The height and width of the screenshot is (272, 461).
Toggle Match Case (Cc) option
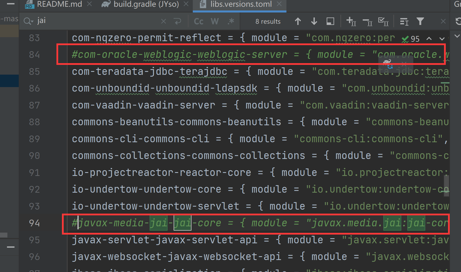199,21
